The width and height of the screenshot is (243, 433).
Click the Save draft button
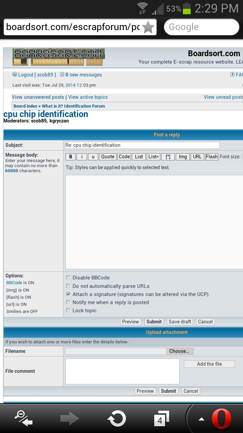point(180,322)
